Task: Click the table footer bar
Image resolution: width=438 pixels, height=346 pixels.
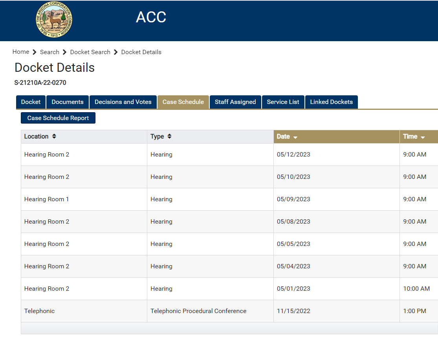Action: click(x=229, y=328)
